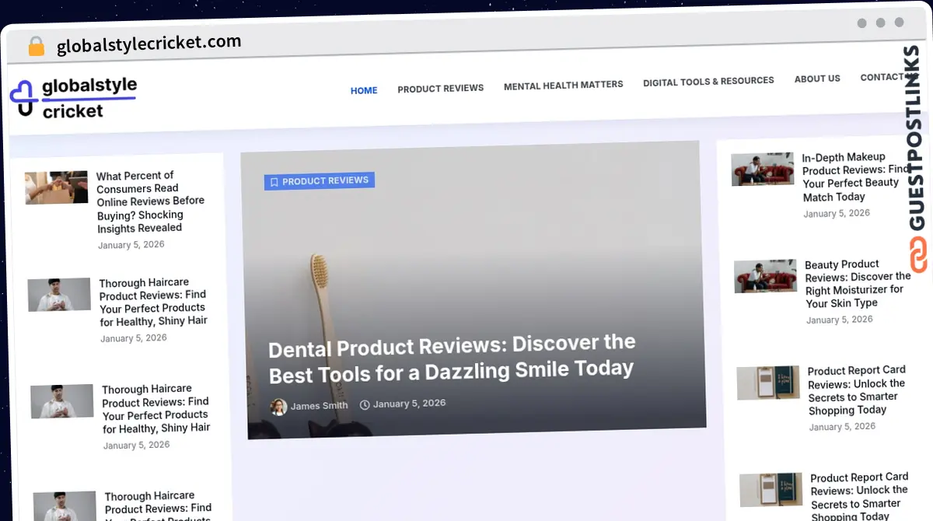Click the first Product Report Card thumbnail
Image resolution: width=933 pixels, height=521 pixels.
pos(768,383)
